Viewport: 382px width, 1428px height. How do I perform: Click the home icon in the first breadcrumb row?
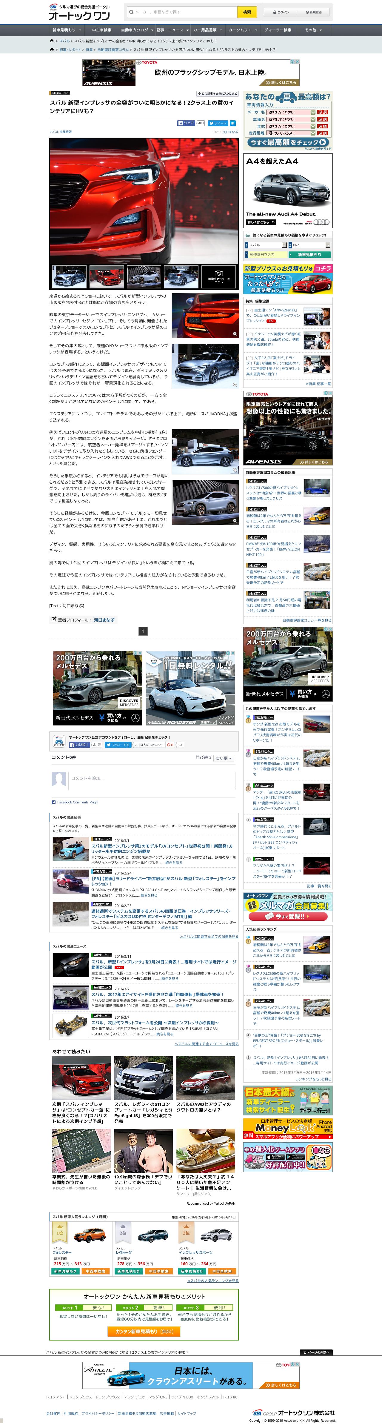click(52, 41)
